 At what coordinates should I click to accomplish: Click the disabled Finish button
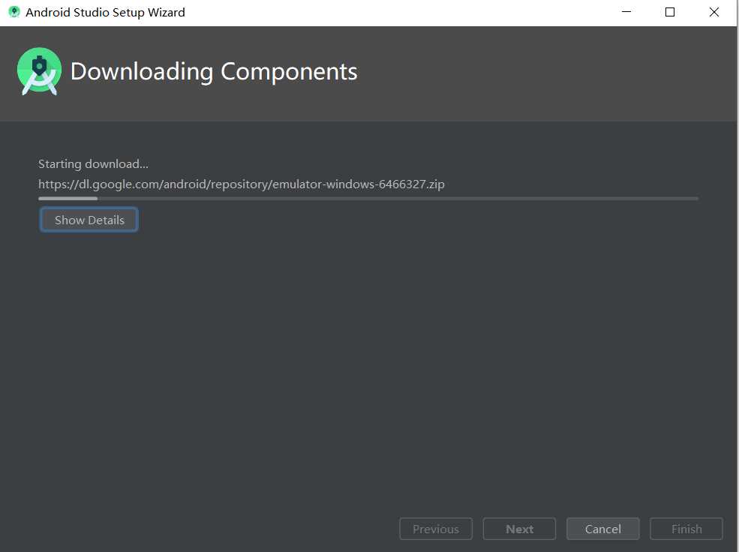686,529
